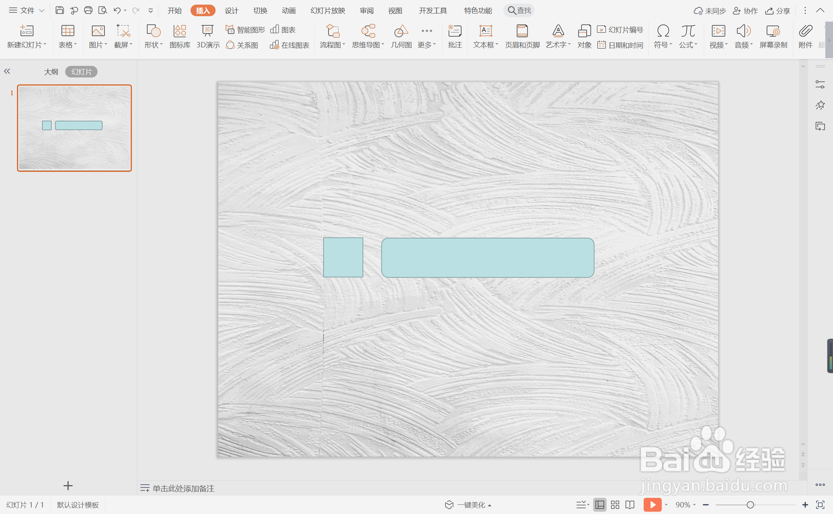This screenshot has width=833, height=514.
Task: Click the add slide plus icon in the slide panel
Action: [68, 486]
